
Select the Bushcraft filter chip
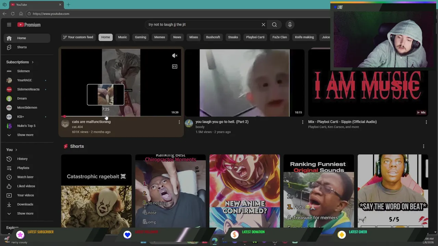coord(213,37)
